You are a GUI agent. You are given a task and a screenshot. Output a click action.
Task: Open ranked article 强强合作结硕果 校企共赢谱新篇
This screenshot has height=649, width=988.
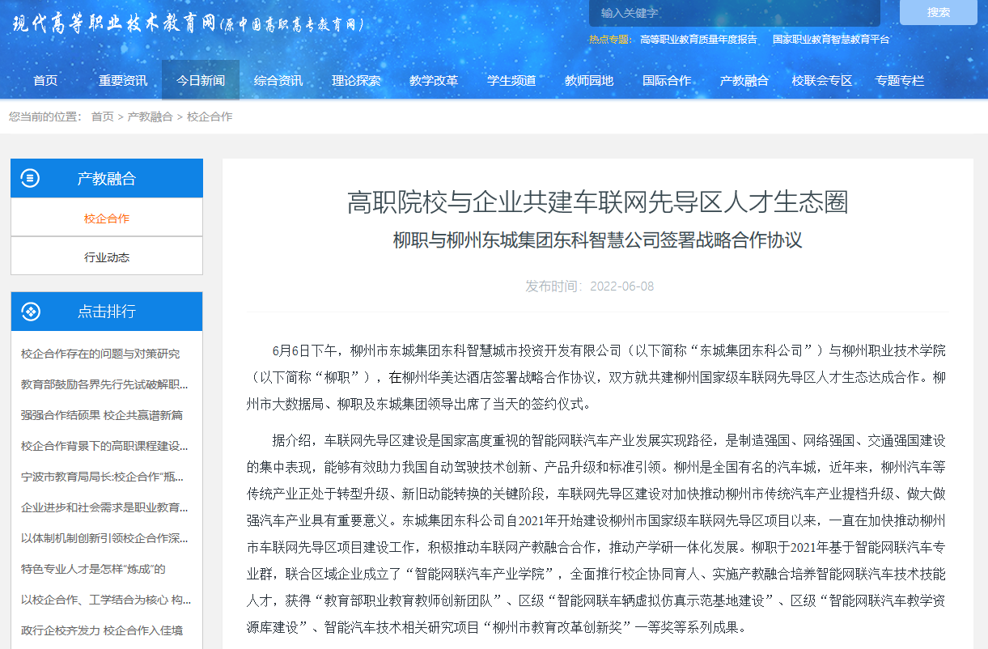point(102,415)
